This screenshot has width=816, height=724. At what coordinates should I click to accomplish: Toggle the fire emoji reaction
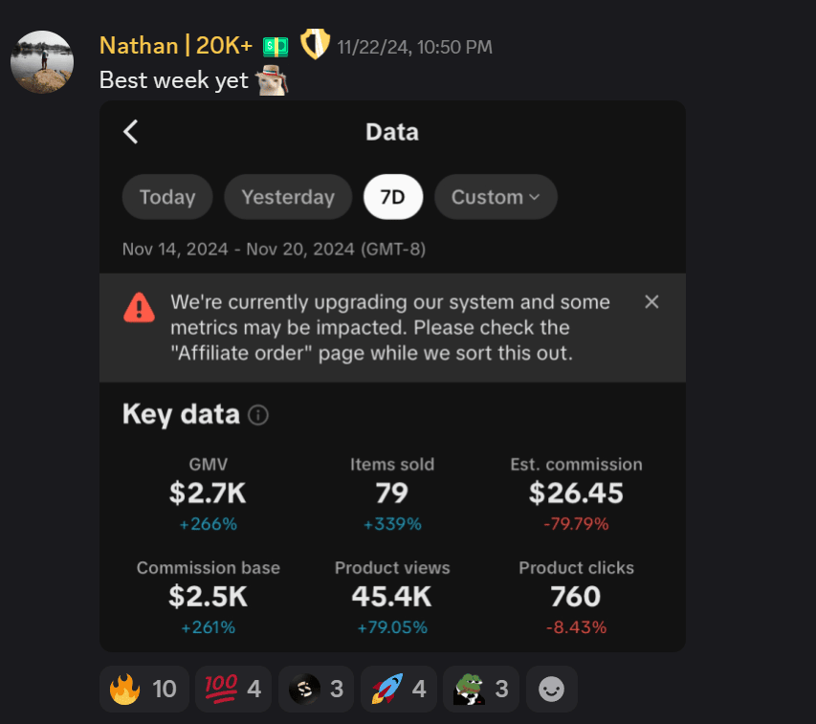(143, 689)
